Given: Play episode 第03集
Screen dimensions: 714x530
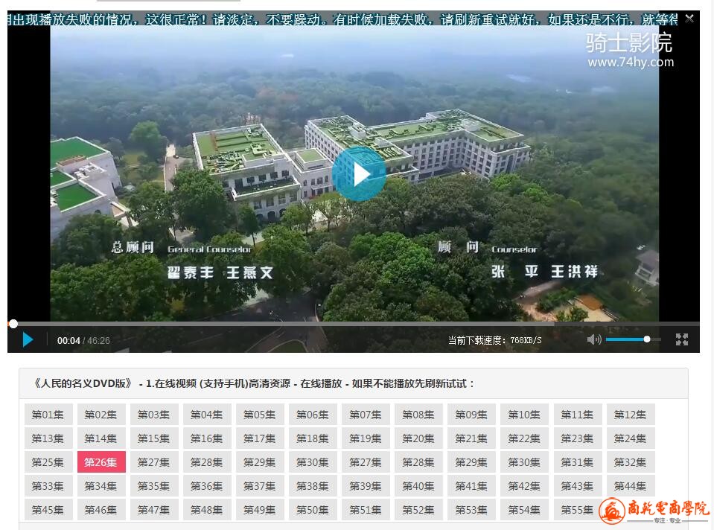Looking at the screenshot, I should (154, 415).
